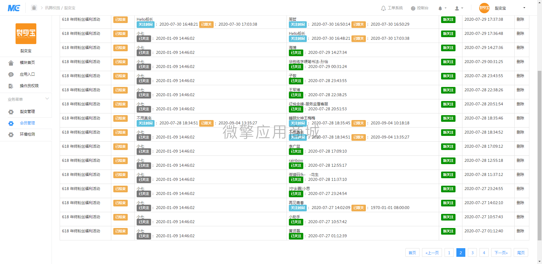Click the 操作员权限 document icon
542x264 pixels.
tap(11, 86)
